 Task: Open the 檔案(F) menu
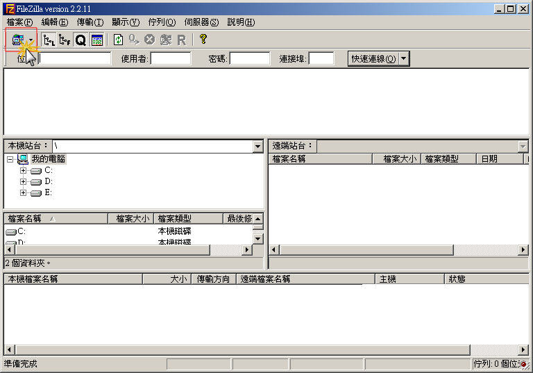pyautogui.click(x=19, y=22)
